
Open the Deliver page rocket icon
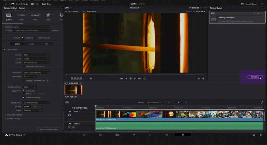coord(183,135)
